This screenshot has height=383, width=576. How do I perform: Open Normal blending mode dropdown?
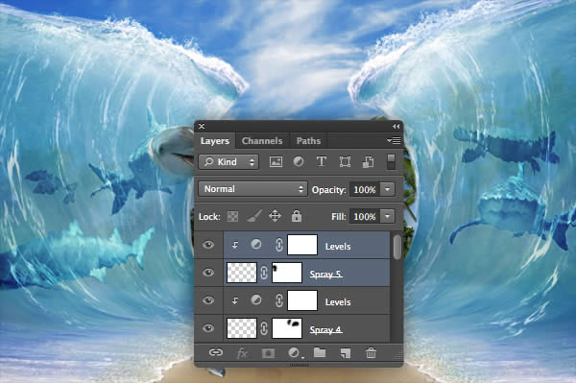click(252, 189)
